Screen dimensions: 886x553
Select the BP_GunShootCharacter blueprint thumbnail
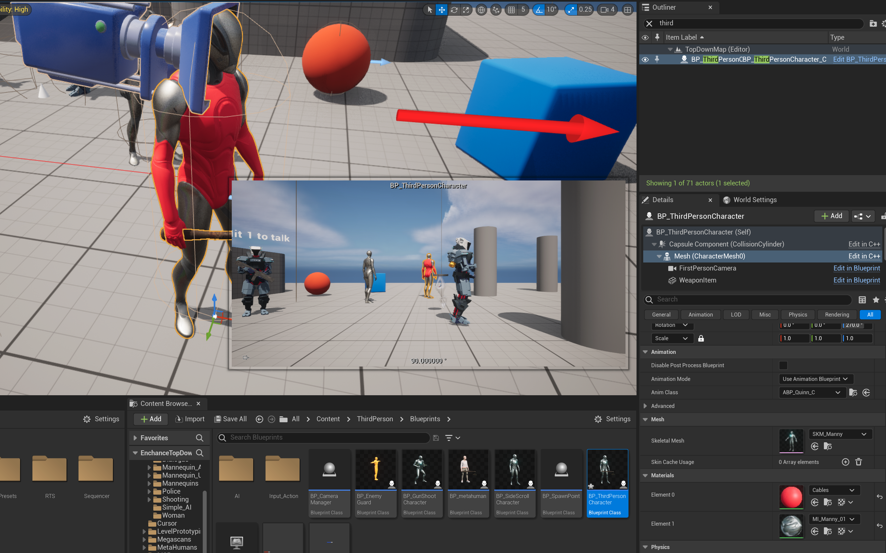coord(422,470)
